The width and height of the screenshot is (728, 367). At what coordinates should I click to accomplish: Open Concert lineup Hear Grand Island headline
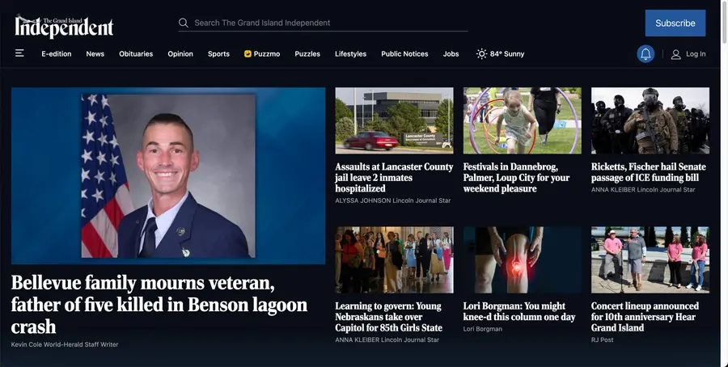(x=645, y=317)
